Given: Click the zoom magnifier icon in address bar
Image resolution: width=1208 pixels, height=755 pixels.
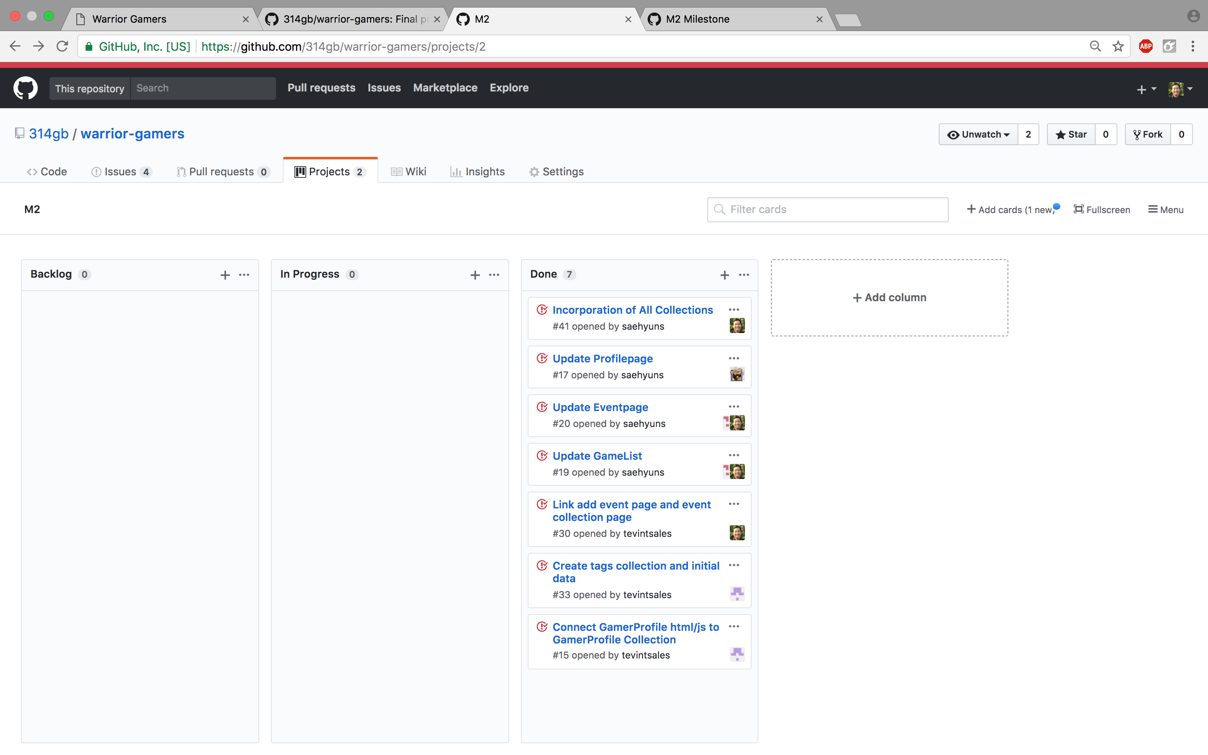Looking at the screenshot, I should [1095, 47].
